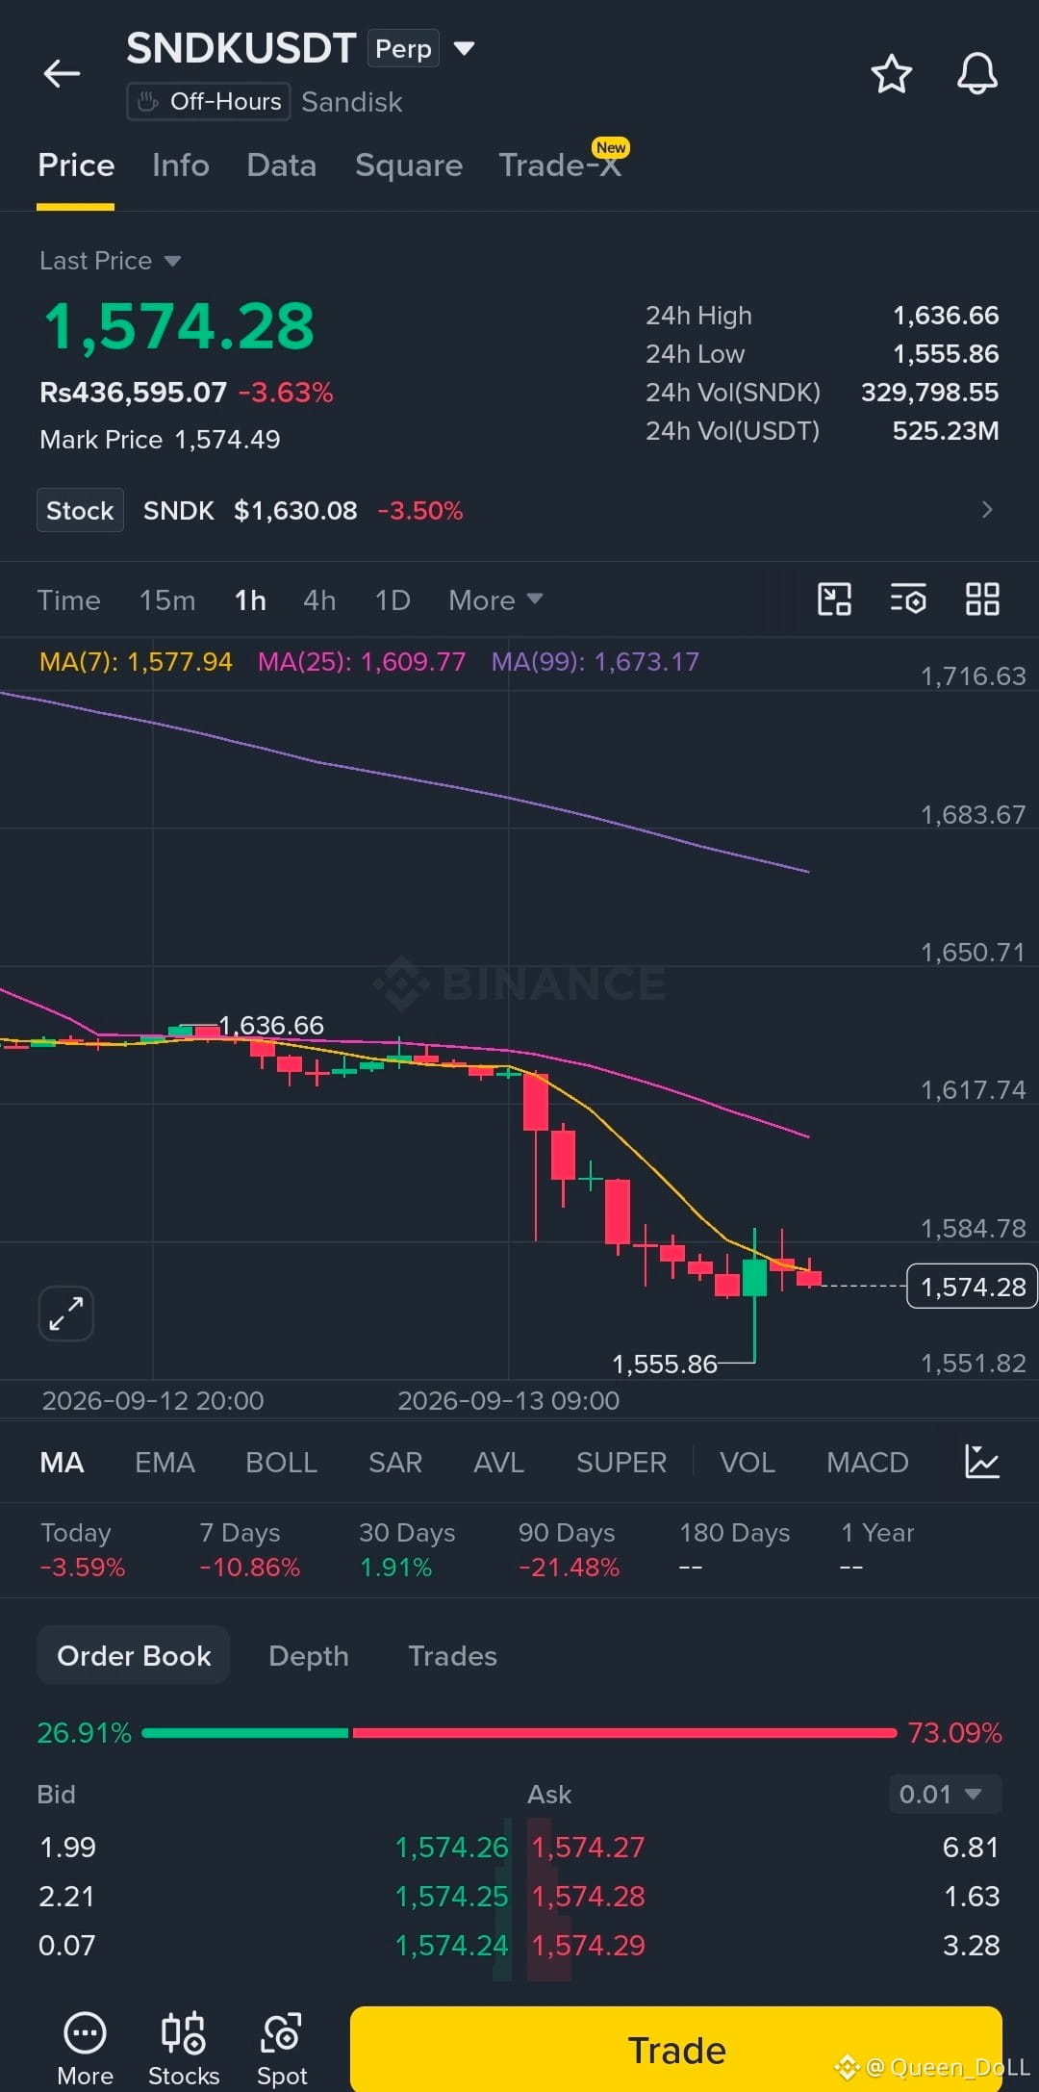Viewport: 1039px width, 2092px height.
Task: Switch to the Depth tab
Action: [308, 1655]
